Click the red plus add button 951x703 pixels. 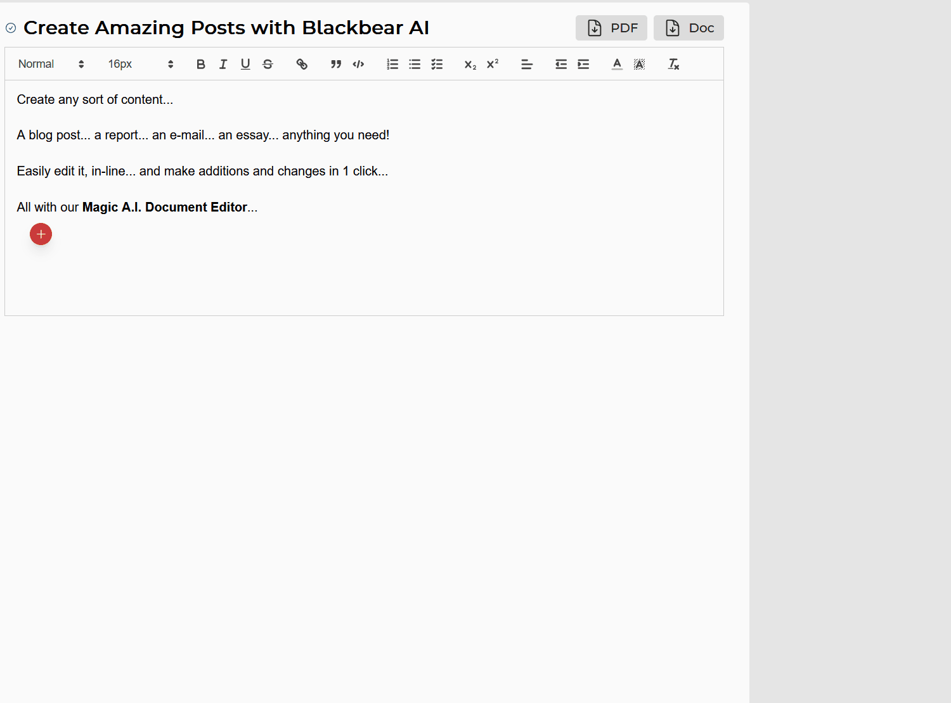coord(41,234)
